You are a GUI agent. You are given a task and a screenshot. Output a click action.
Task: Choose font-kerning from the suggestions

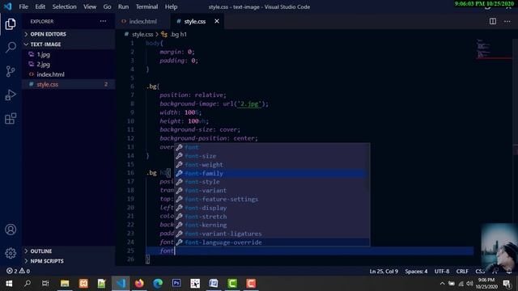[x=272, y=225]
